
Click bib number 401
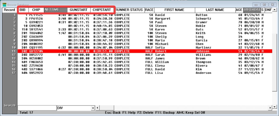[x=24, y=62]
